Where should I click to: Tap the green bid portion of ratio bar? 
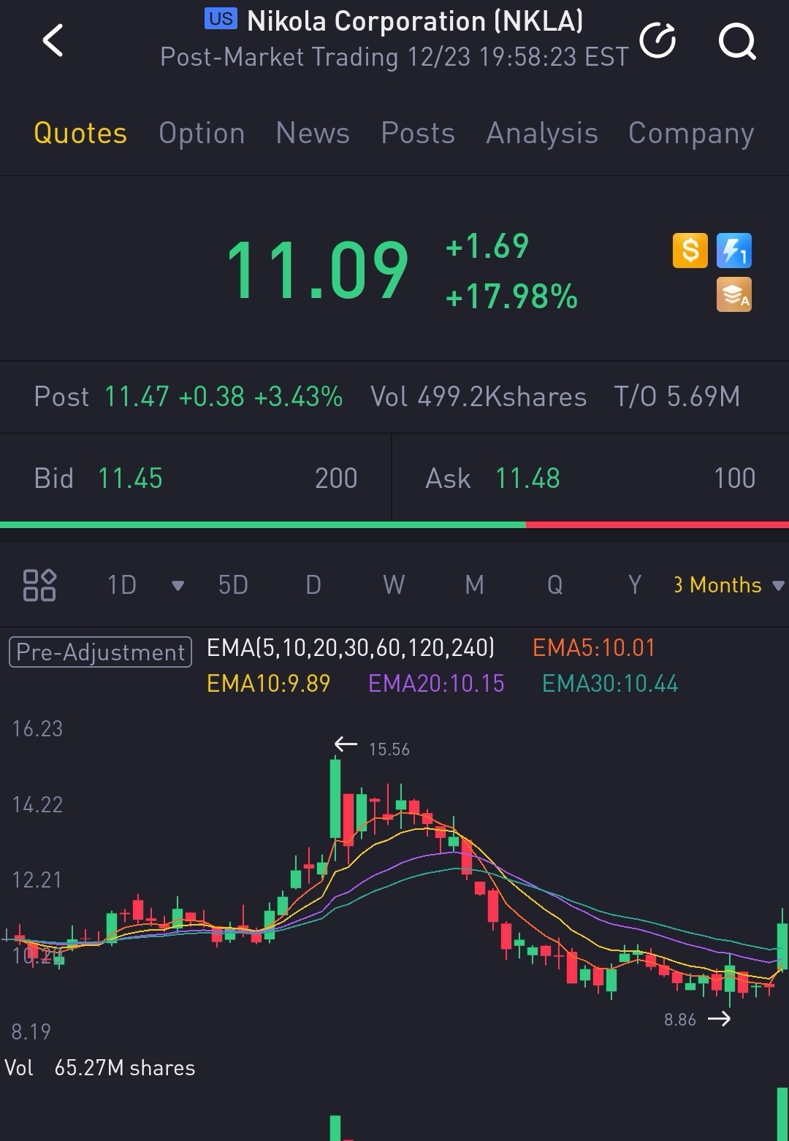(263, 524)
